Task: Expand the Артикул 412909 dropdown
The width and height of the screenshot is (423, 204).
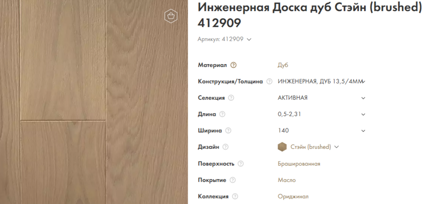Action: (x=249, y=39)
